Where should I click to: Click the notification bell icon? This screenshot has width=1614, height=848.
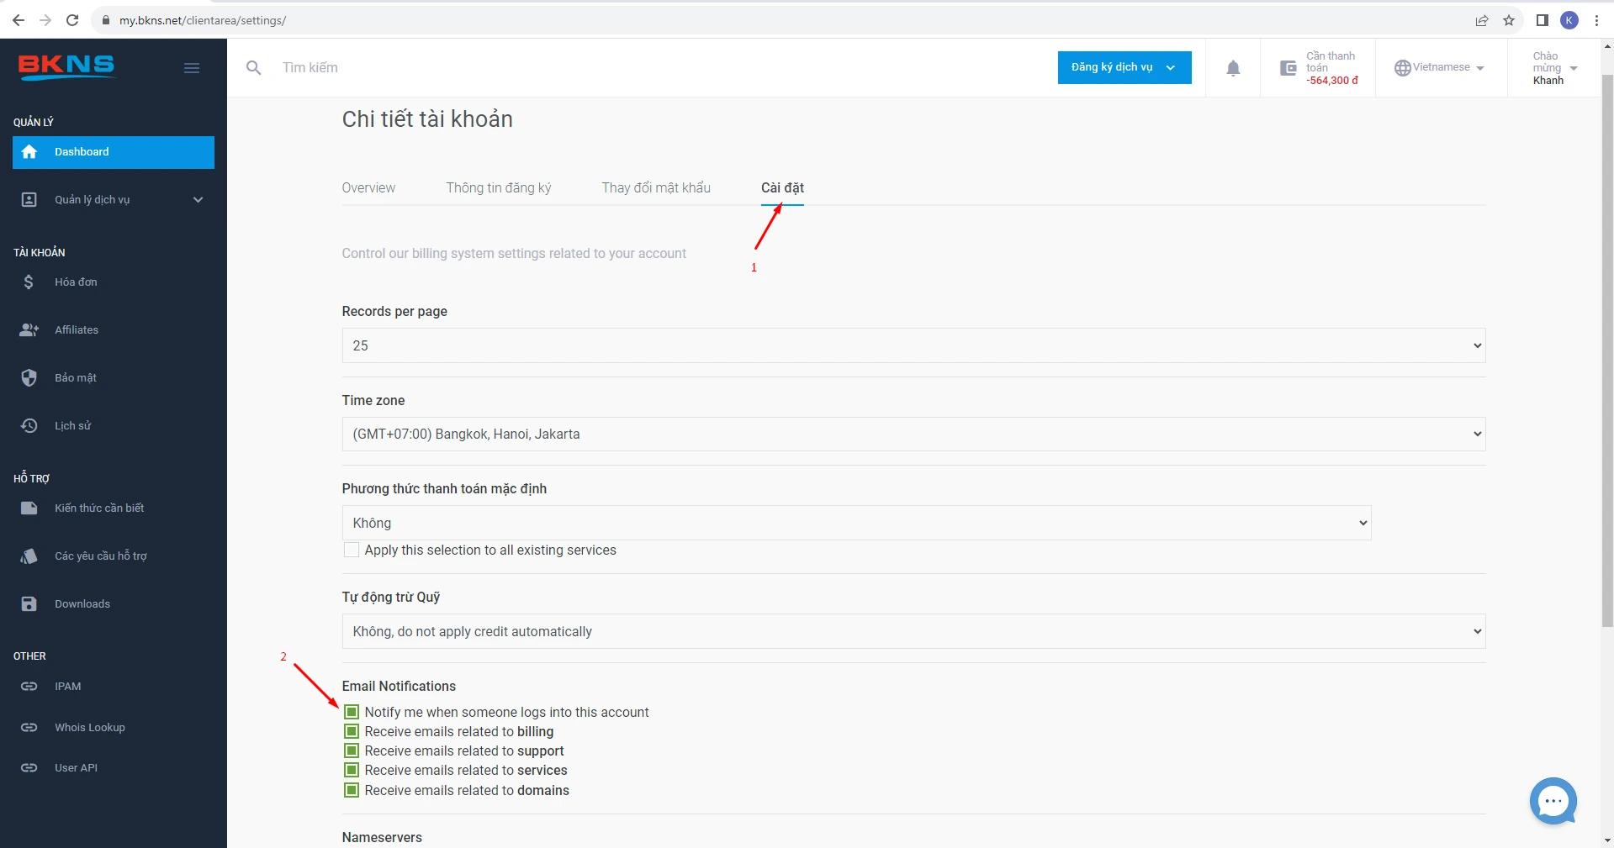coord(1232,68)
